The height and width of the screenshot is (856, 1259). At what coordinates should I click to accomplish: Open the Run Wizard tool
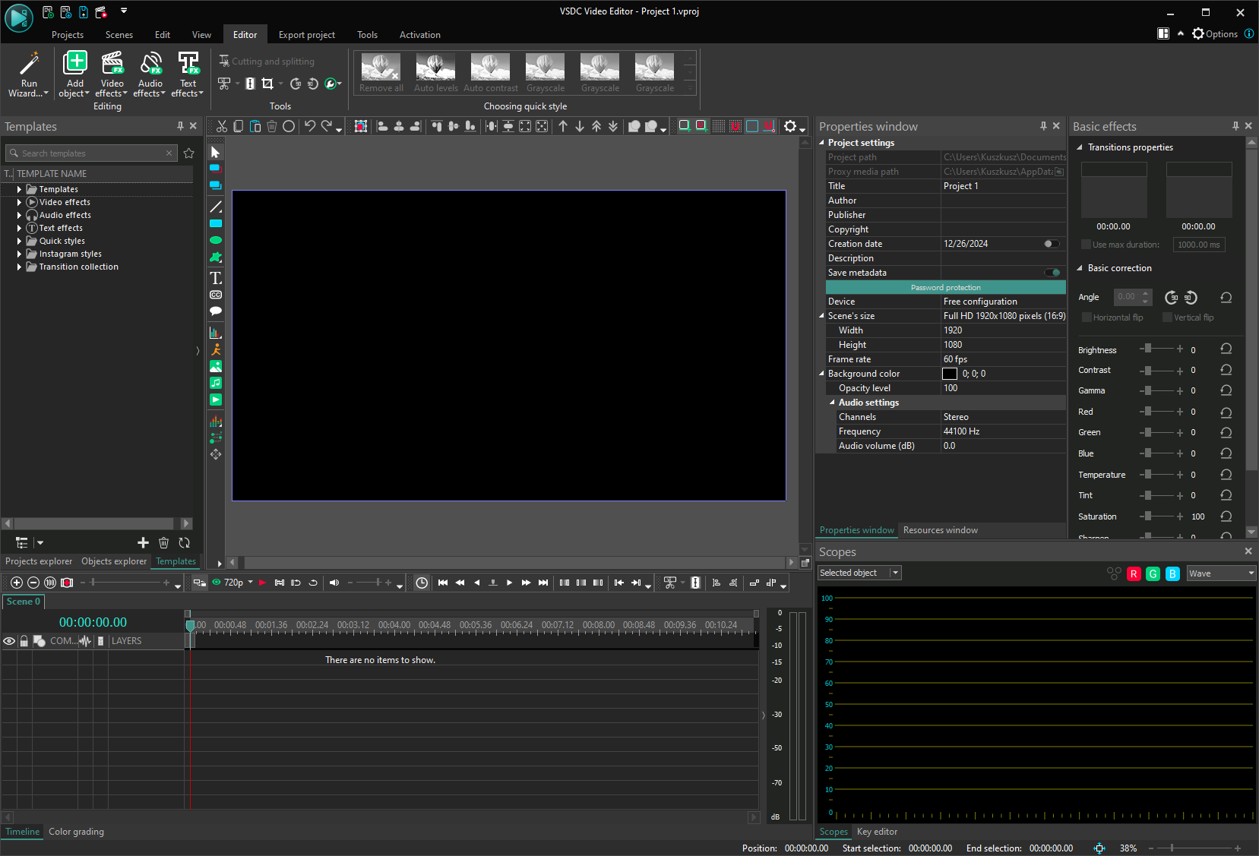click(x=28, y=74)
